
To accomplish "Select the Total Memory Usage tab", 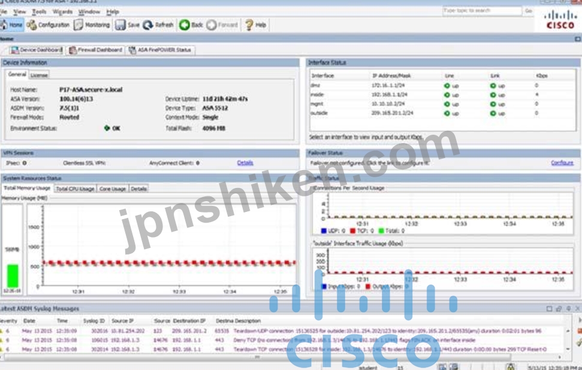I will 27,188.
